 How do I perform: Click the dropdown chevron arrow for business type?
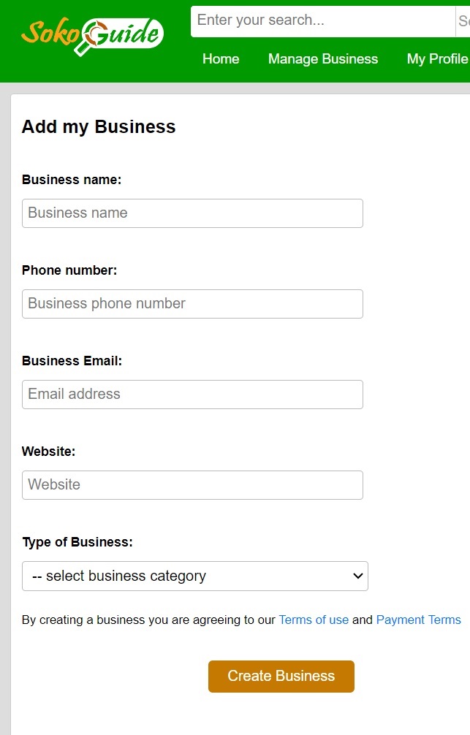point(358,576)
